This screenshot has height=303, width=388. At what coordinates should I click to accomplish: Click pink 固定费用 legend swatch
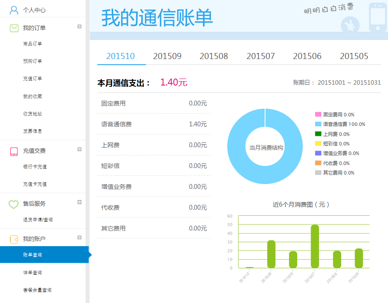318,114
